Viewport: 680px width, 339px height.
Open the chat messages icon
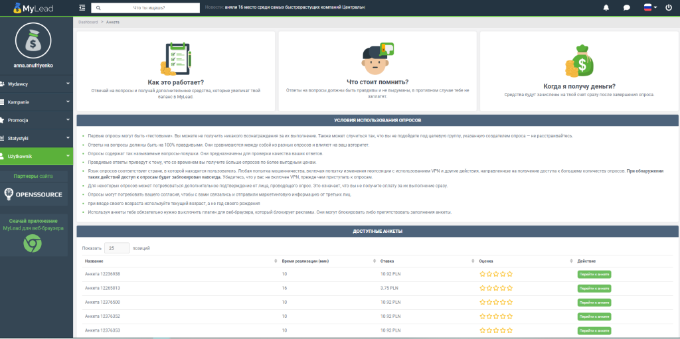pos(627,8)
